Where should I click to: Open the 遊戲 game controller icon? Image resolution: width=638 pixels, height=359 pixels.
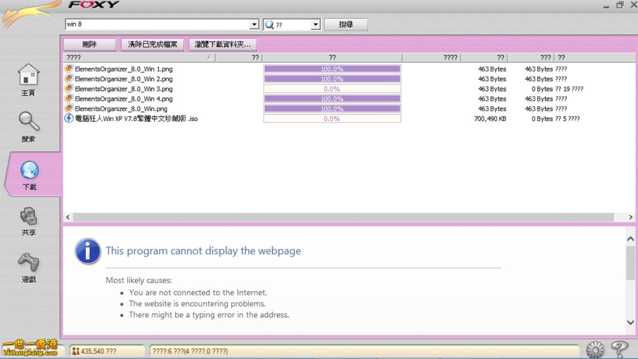[x=28, y=262]
